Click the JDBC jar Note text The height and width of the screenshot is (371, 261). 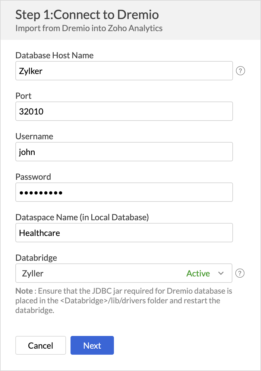pyautogui.click(x=124, y=301)
